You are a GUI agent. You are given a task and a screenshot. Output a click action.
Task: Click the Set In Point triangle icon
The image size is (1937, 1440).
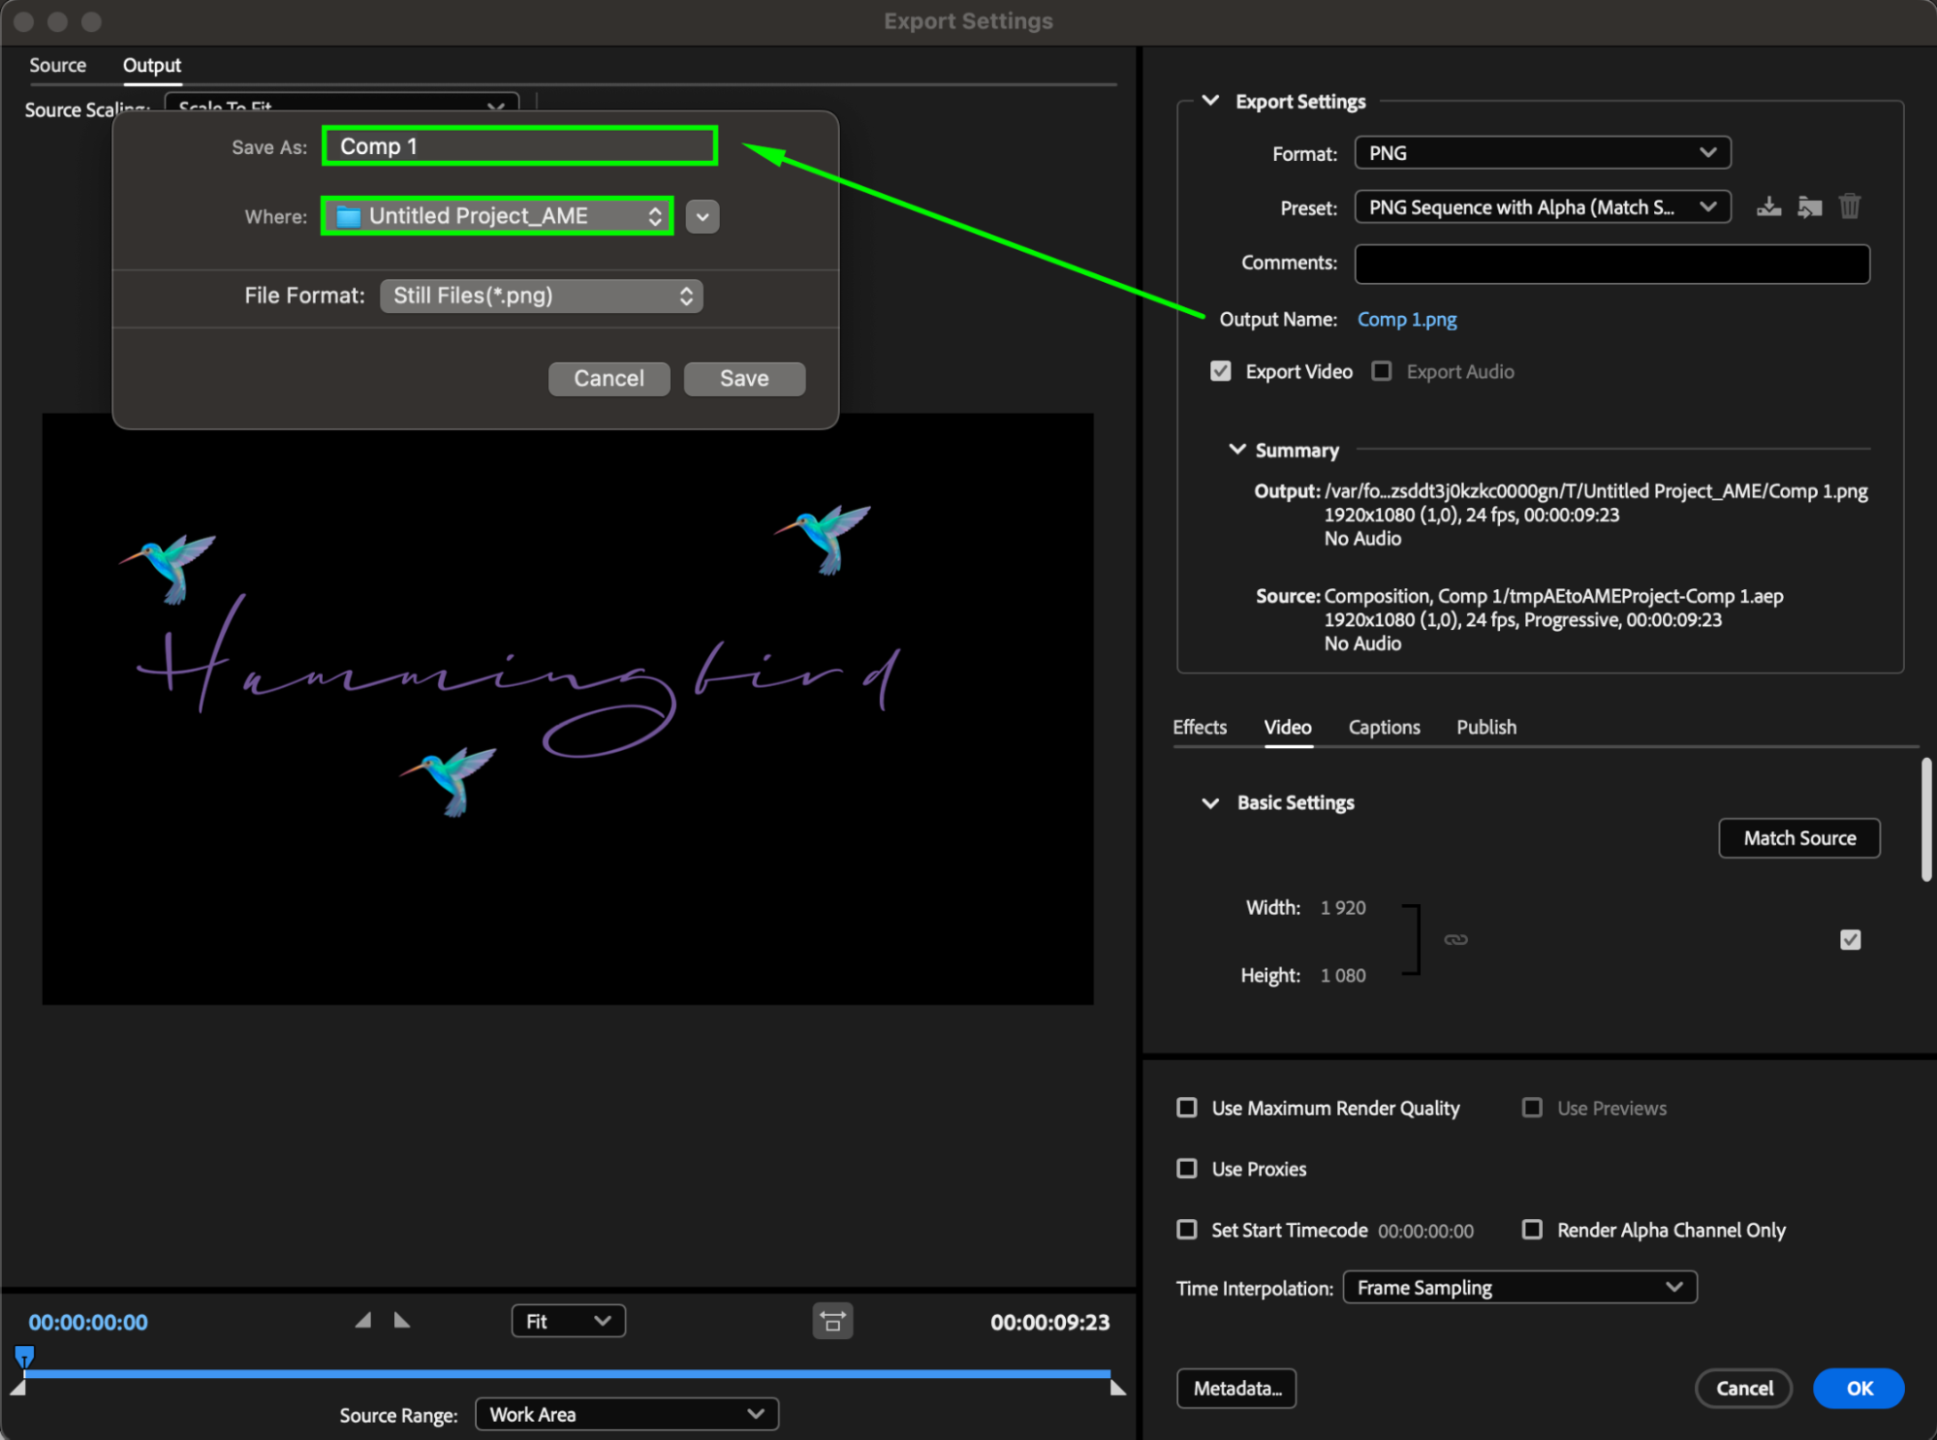pyautogui.click(x=363, y=1321)
